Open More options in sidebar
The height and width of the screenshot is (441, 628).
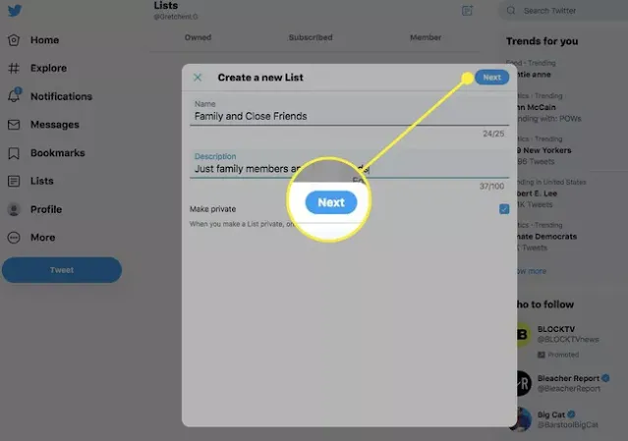coord(42,238)
